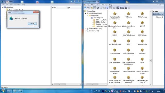Select the UNS DCOM item
This screenshot has width=165, height=93.
(x=128, y=42)
